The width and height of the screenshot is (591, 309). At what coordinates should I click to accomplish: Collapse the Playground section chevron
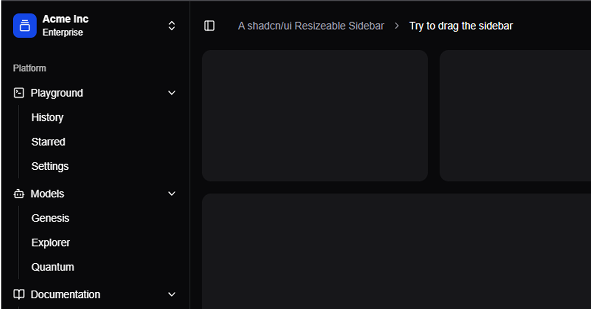point(171,93)
